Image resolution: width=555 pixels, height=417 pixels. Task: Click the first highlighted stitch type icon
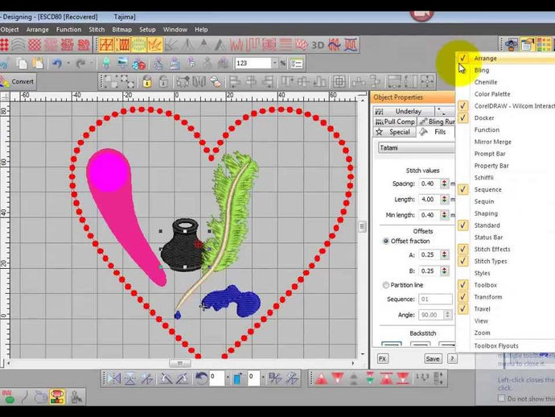pos(106,45)
